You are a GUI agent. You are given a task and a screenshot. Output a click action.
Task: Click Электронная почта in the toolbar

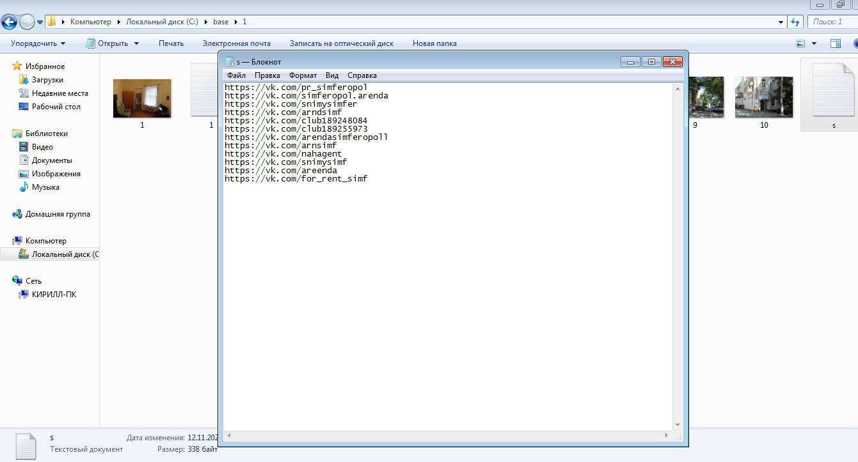(236, 43)
